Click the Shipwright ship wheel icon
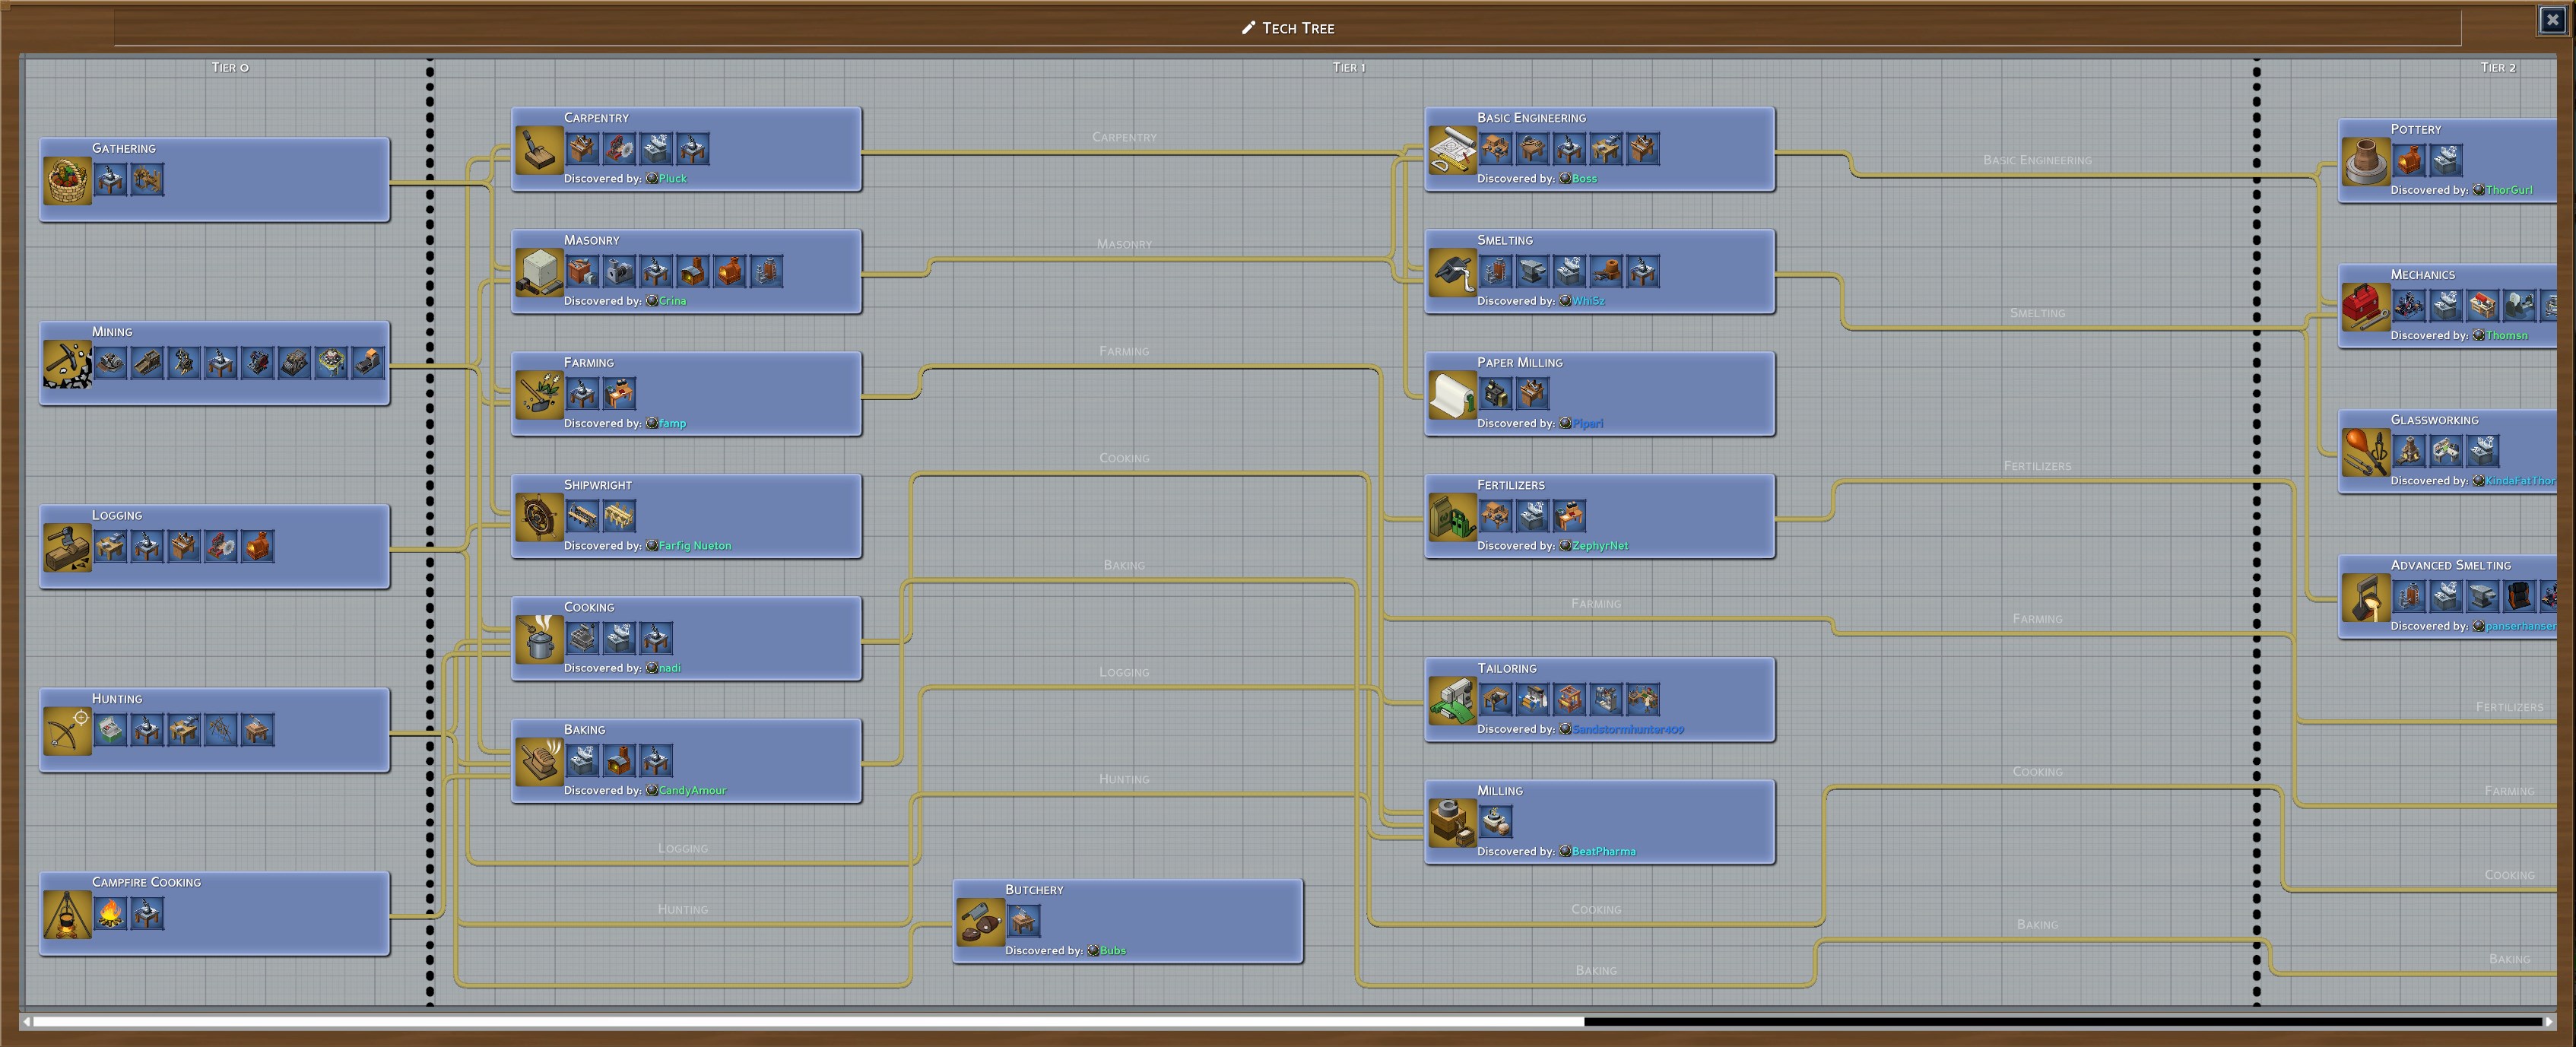Viewport: 2576px width, 1047px height. pos(539,517)
